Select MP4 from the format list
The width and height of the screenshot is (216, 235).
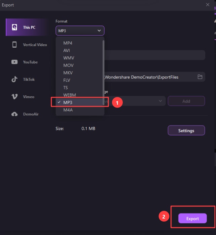tap(68, 43)
